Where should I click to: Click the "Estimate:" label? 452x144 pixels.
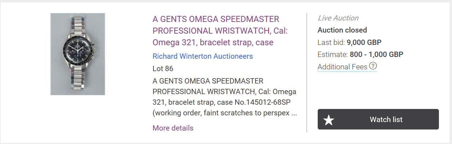coord(333,54)
